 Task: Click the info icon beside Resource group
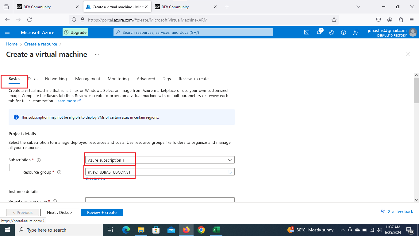(59, 172)
